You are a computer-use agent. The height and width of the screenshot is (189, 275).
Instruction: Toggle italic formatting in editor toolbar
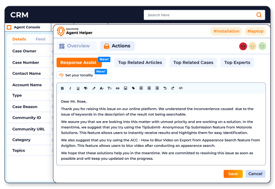(70, 88)
